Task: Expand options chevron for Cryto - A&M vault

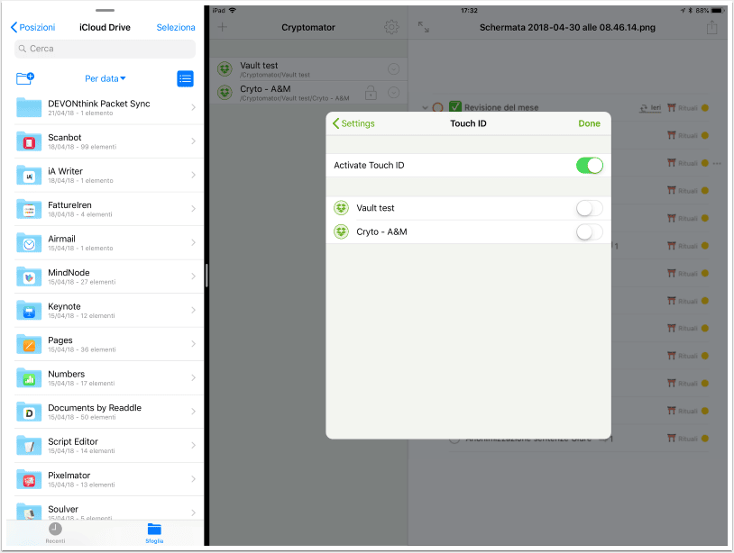Action: pyautogui.click(x=394, y=93)
